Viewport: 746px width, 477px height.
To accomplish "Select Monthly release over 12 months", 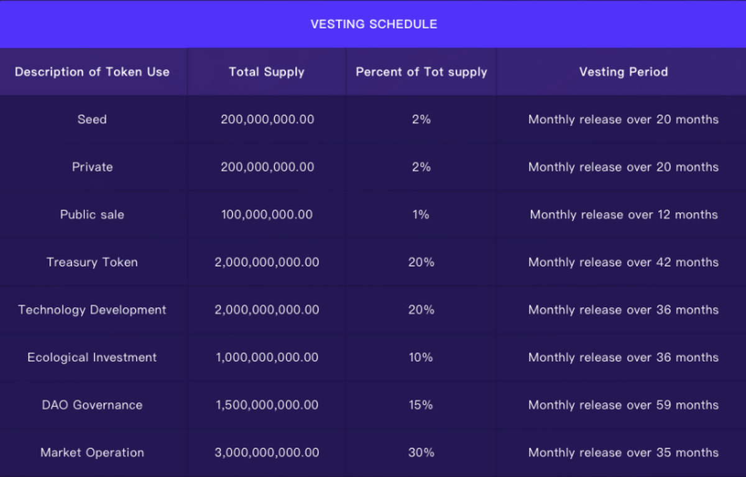I will tap(623, 215).
